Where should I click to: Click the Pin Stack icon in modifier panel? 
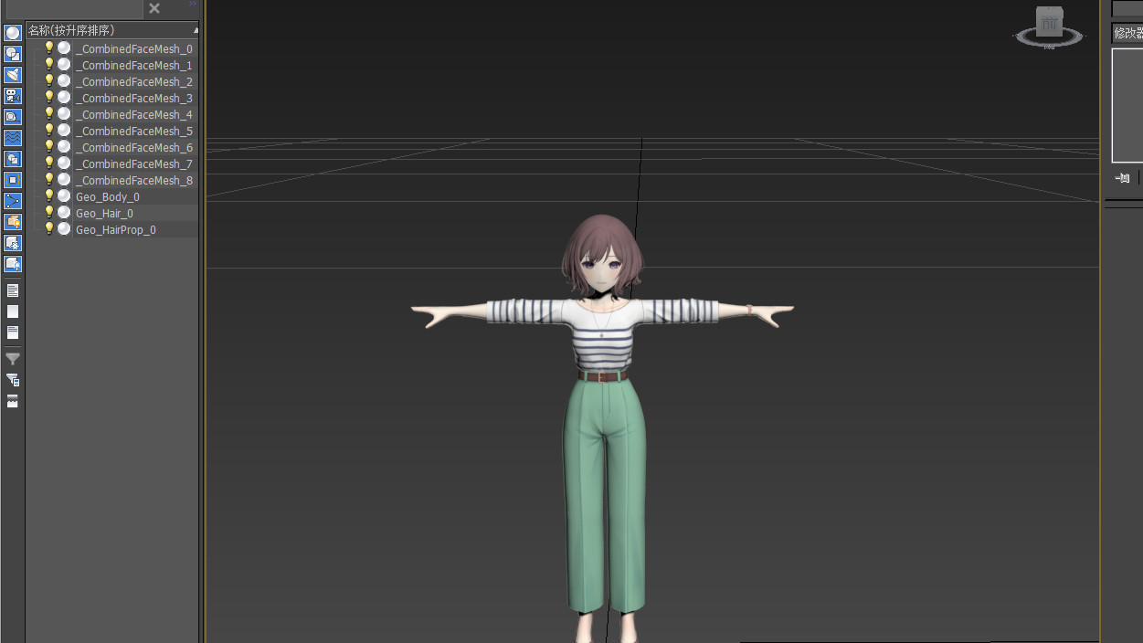pos(1123,178)
